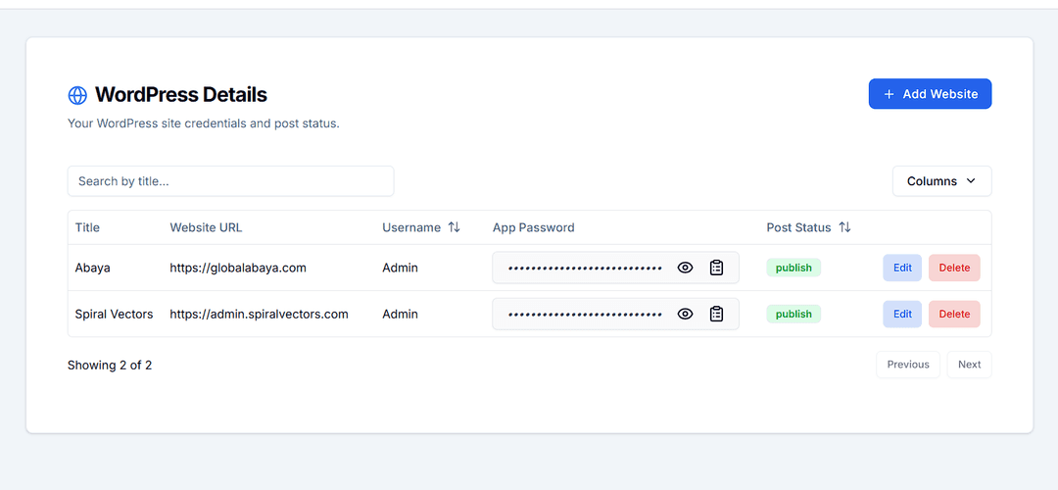The height and width of the screenshot is (490, 1058).
Task: Click the publish status badge for Abaya
Action: [793, 268]
